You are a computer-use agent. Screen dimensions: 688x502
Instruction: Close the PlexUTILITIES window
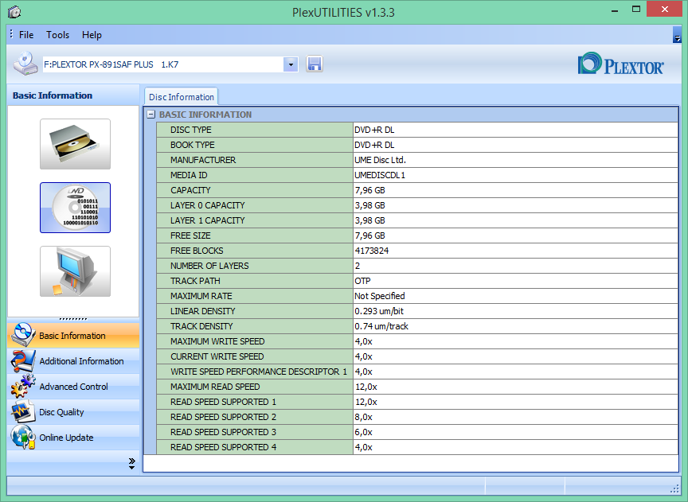[664, 10]
